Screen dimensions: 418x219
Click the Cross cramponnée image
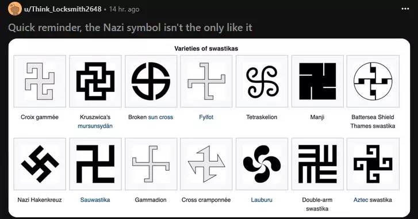click(x=206, y=164)
